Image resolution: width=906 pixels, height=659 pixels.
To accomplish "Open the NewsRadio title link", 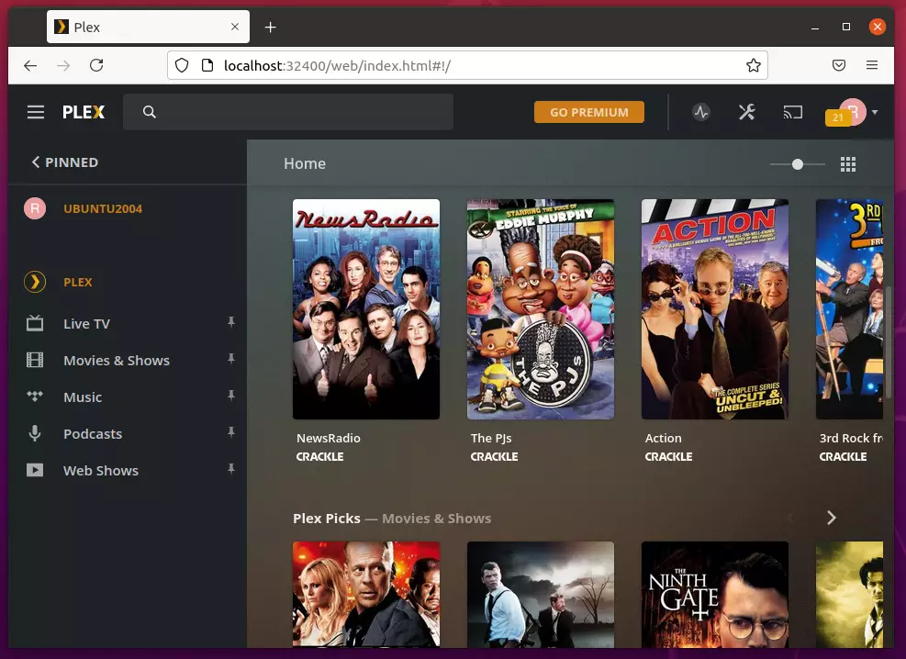I will click(x=329, y=439).
